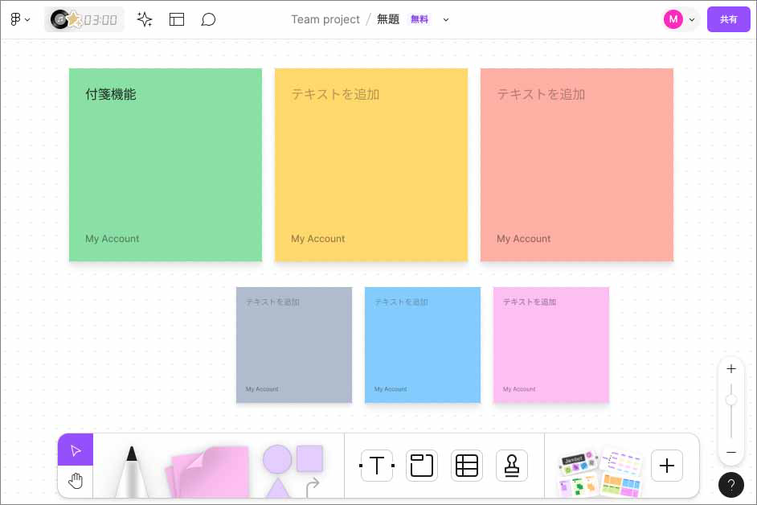Open the AI sparkle feature

coord(145,19)
